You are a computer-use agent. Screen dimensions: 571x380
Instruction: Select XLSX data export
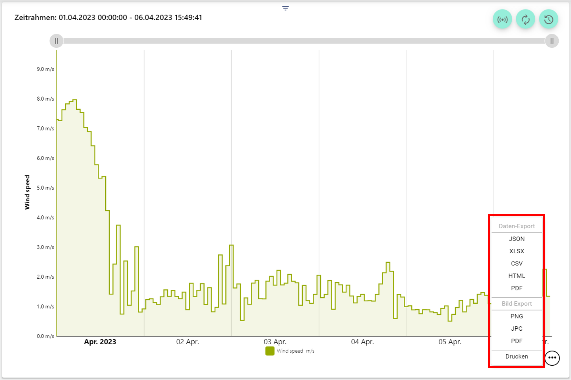[x=517, y=251]
